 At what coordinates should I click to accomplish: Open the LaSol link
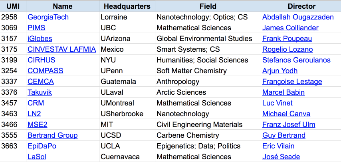37,157
